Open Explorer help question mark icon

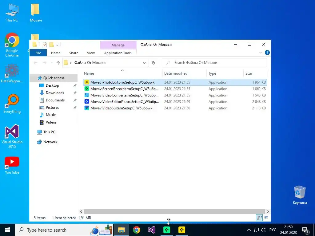click(x=267, y=53)
